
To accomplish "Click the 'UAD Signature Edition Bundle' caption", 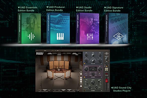I will coord(114,9).
